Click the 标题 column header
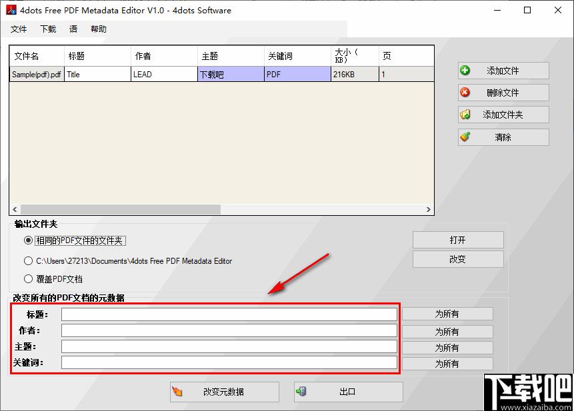The width and height of the screenshot is (574, 411). tap(97, 56)
